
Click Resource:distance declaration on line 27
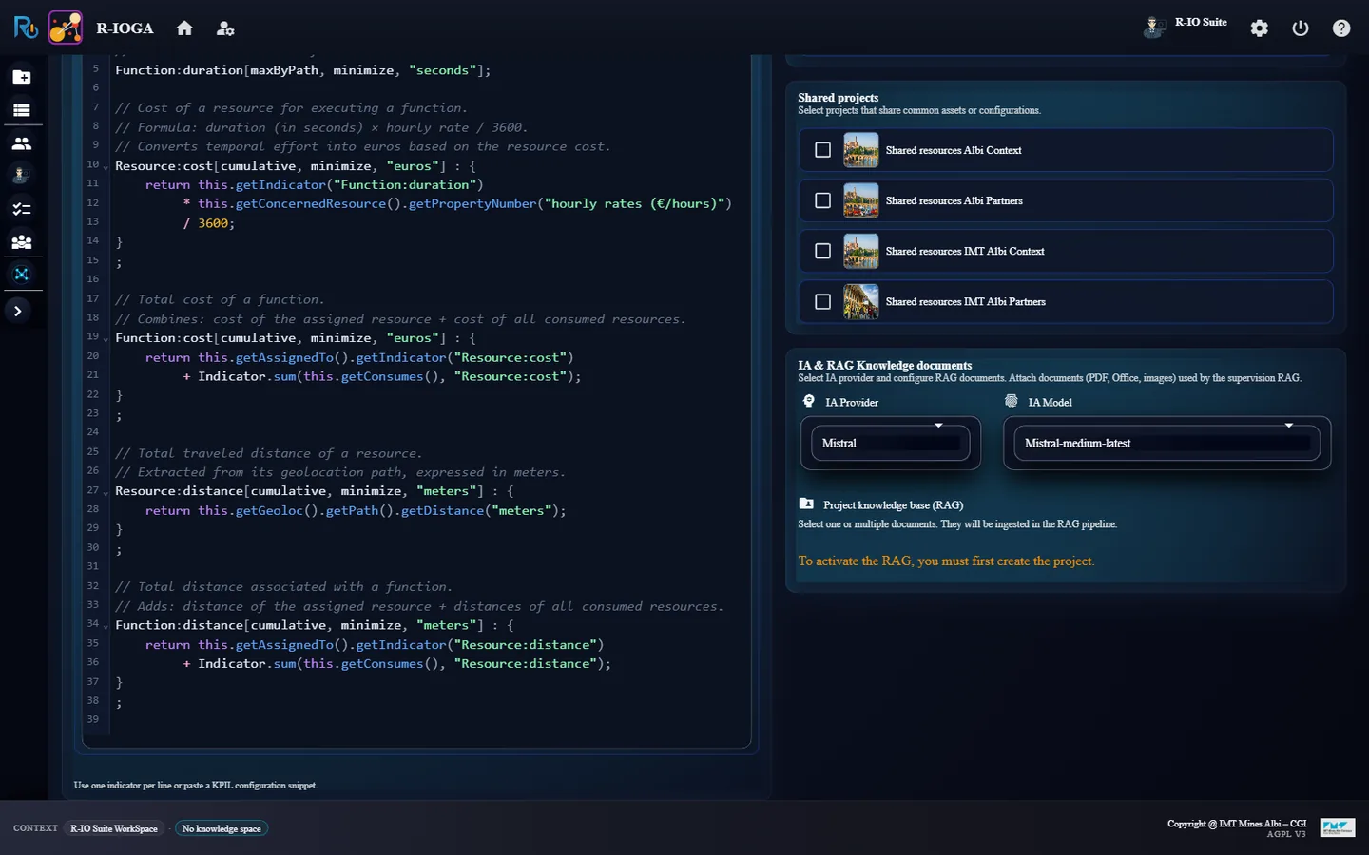315,491
